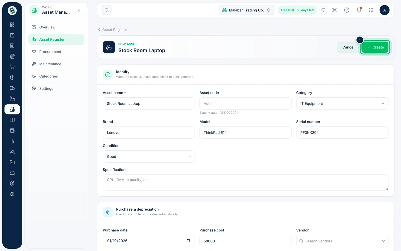Open the delivery truck icon in left rail

(x=12, y=88)
